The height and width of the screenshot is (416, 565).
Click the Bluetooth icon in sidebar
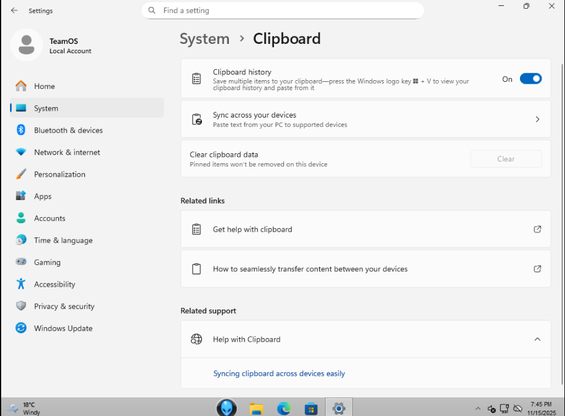(21, 130)
